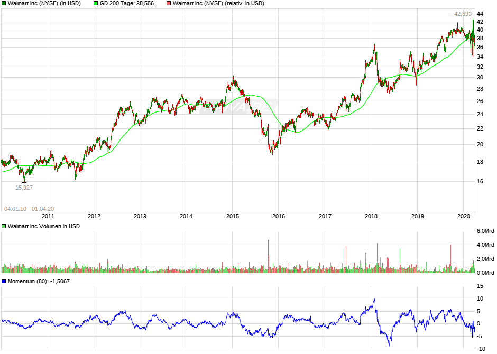The height and width of the screenshot is (354, 497).
Task: Click the -5 momentum axis label
Action: coord(480,337)
